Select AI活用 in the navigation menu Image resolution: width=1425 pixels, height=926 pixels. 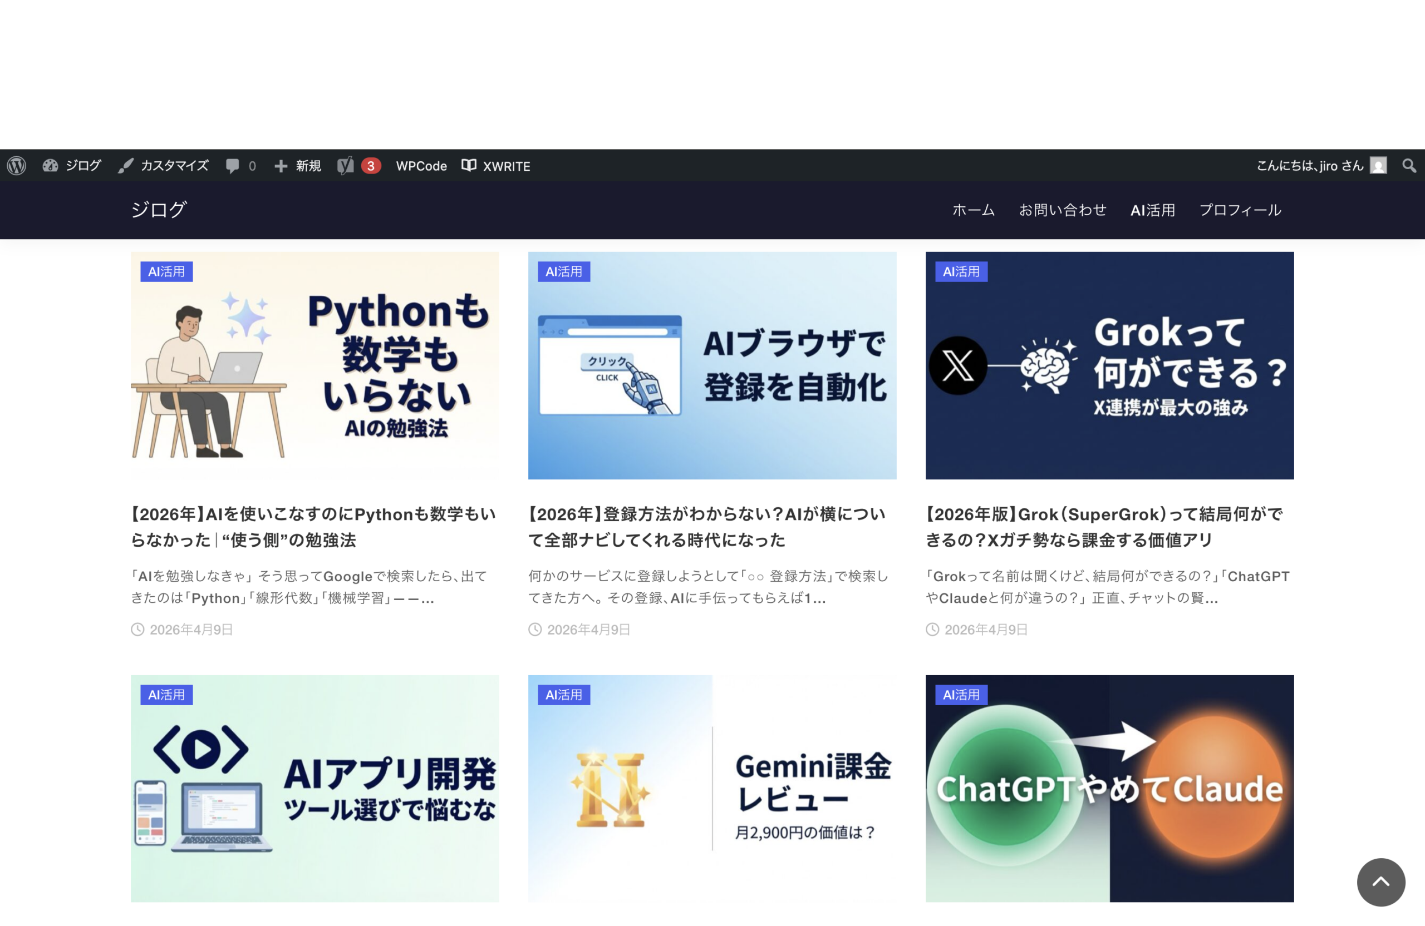[1153, 210]
